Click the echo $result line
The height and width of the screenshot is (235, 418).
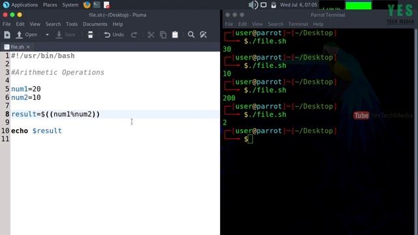point(37,131)
